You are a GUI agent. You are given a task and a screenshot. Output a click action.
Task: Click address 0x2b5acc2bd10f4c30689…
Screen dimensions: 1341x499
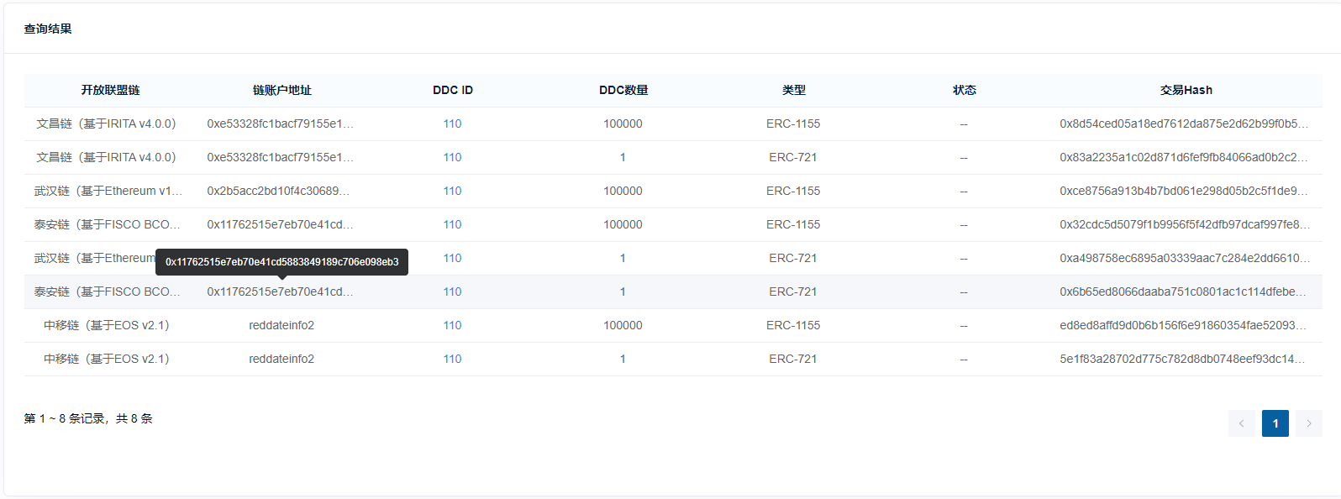pyautogui.click(x=279, y=191)
